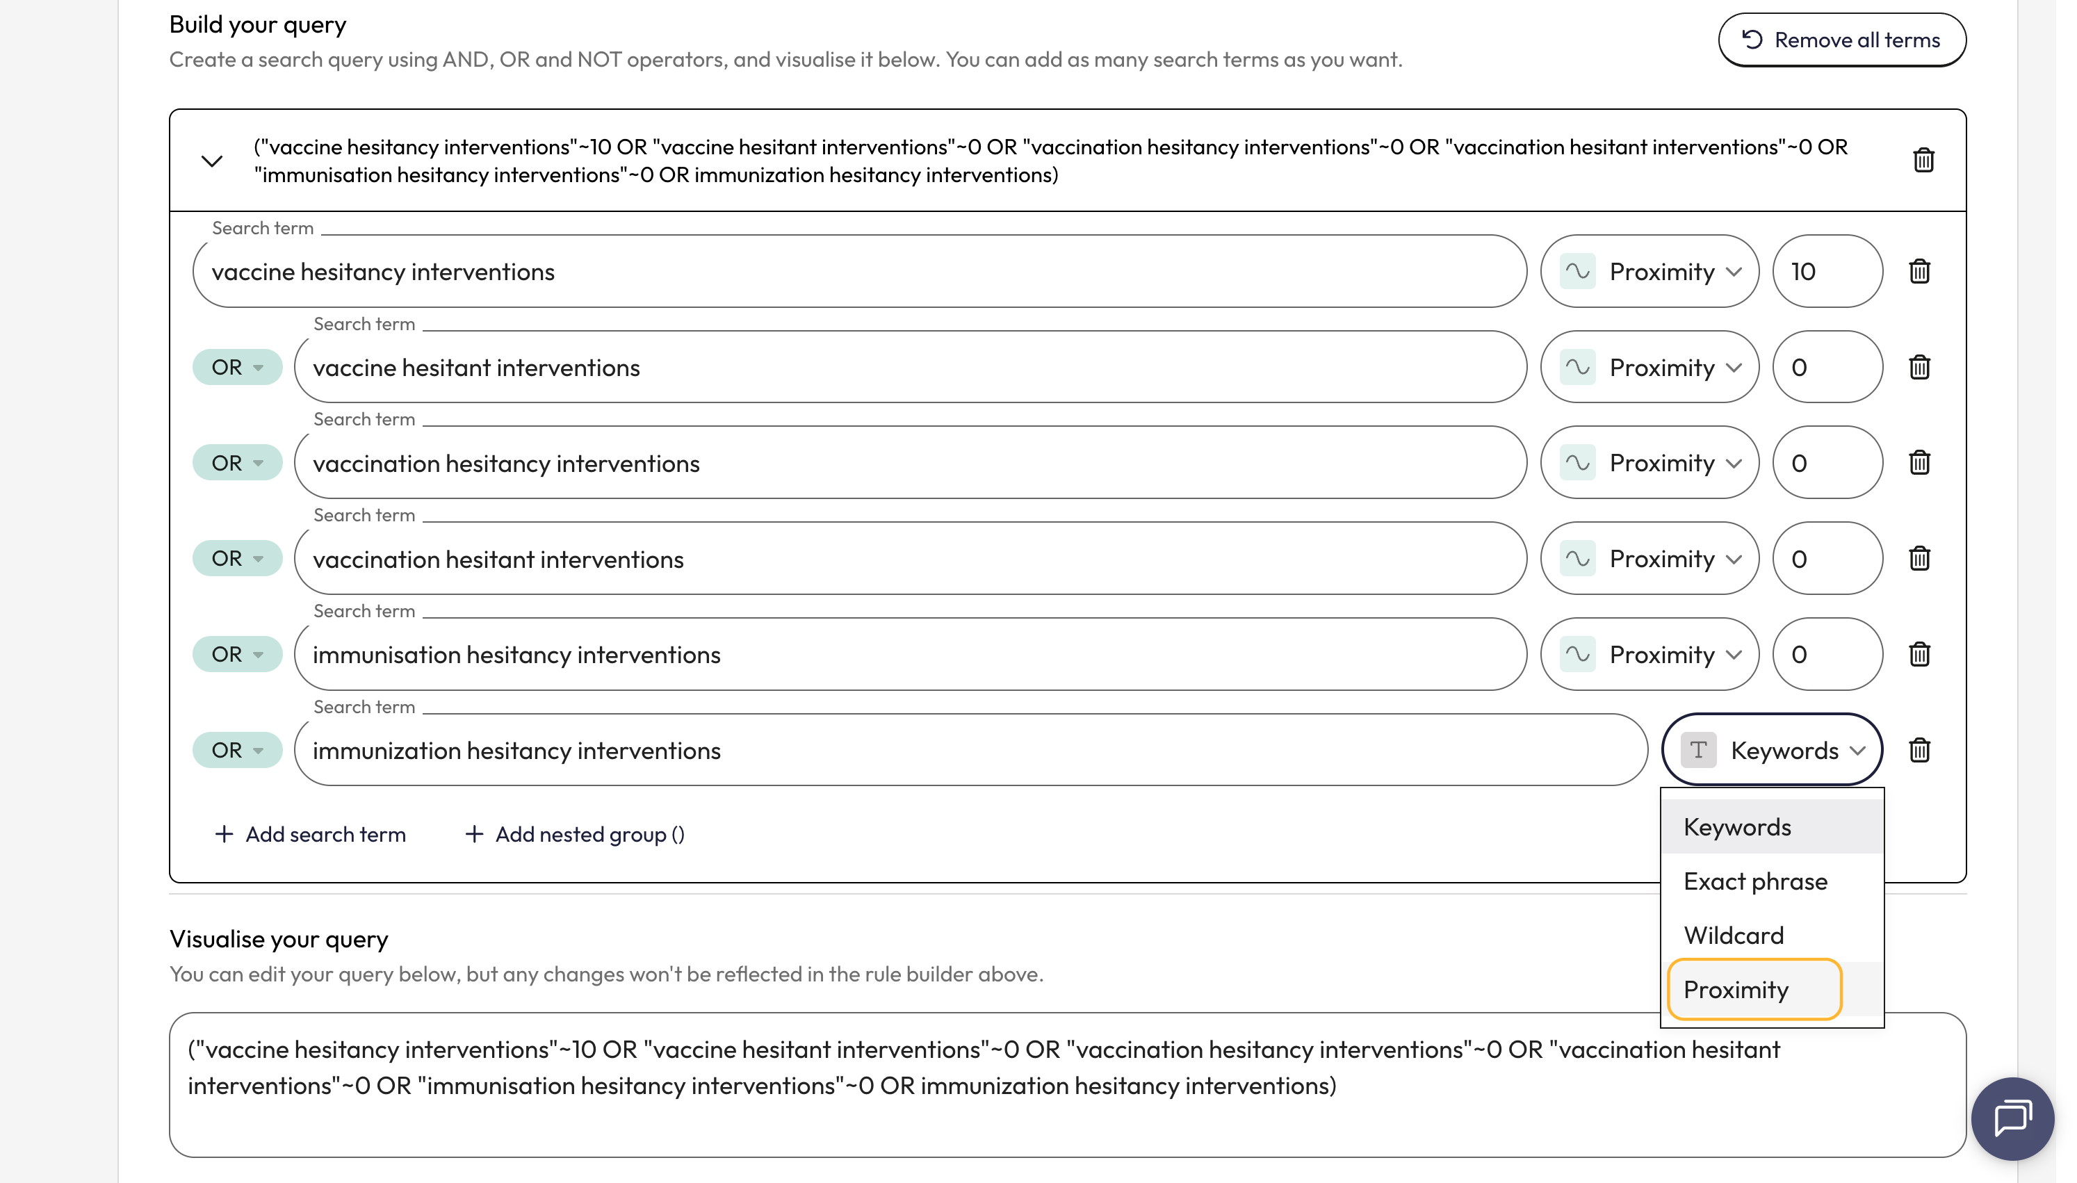Select Proximity option in dropdown list
This screenshot has height=1183, width=2077.
coord(1772,990)
